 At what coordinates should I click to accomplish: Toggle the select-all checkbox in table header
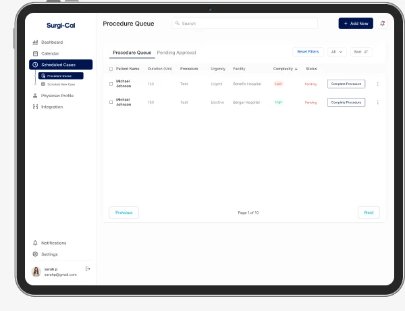pos(111,69)
